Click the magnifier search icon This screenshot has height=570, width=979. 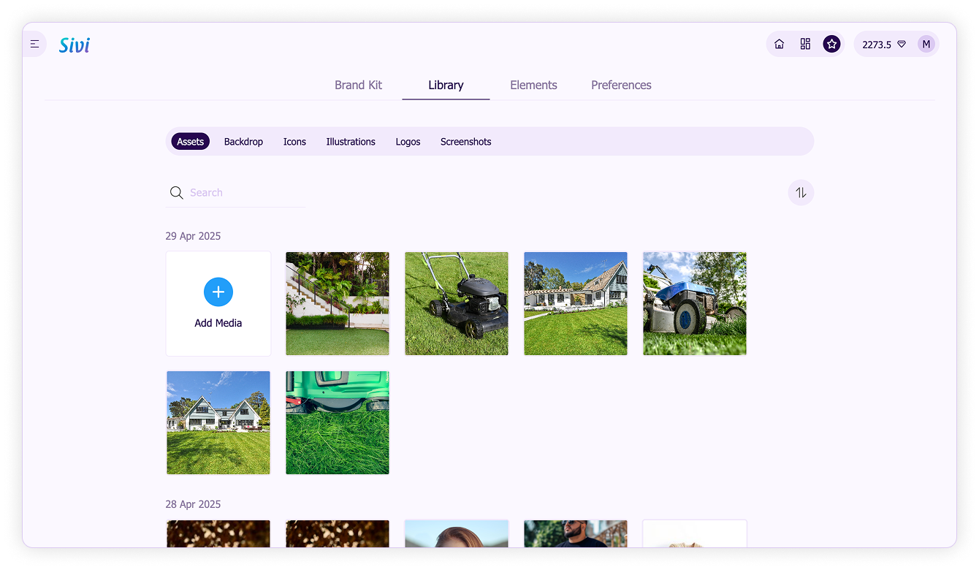[x=176, y=193]
